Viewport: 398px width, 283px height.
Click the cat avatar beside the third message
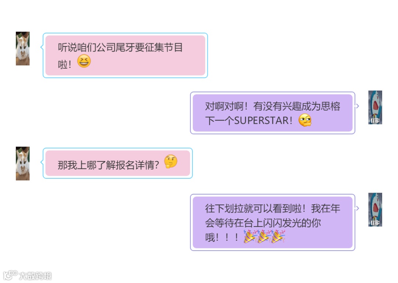[x=22, y=164]
